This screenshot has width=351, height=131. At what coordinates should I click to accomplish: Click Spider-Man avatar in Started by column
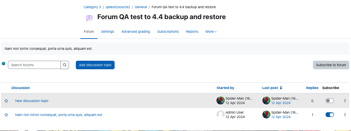coord(221,101)
